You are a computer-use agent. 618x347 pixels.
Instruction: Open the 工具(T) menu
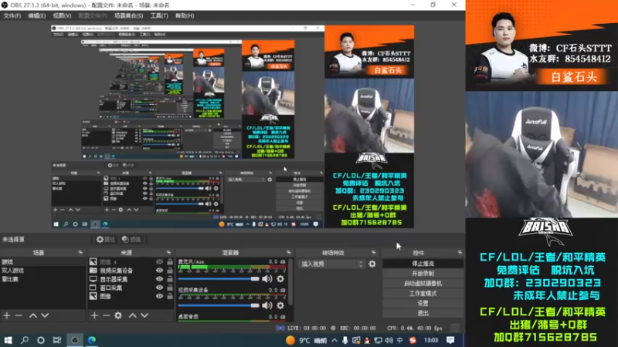tap(159, 15)
